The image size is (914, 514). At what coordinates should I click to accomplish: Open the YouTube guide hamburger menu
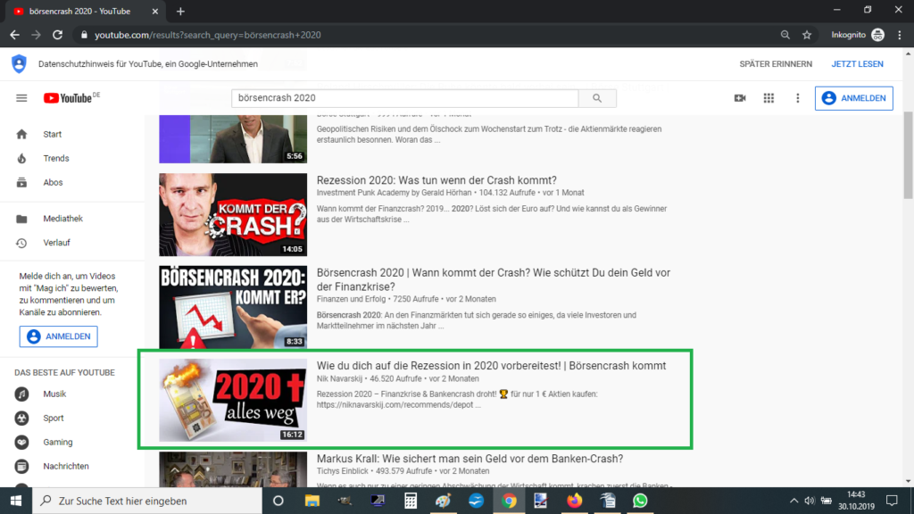pos(21,98)
